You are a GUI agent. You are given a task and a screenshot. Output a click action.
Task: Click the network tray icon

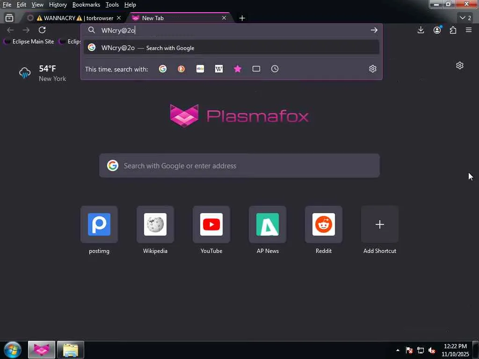coord(421,350)
